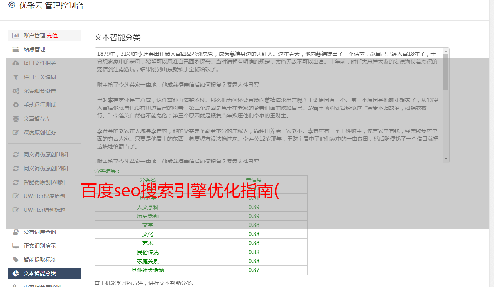Image resolution: width=494 pixels, height=287 pixels.
Task: Click the refresh icon for 同义词伪原创[1版]
Action: [16, 154]
